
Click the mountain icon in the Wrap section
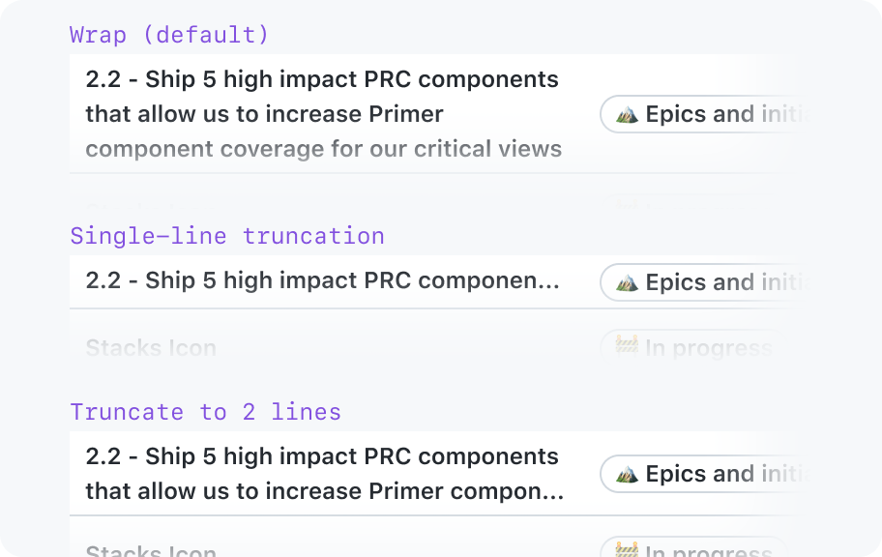pyautogui.click(x=627, y=115)
